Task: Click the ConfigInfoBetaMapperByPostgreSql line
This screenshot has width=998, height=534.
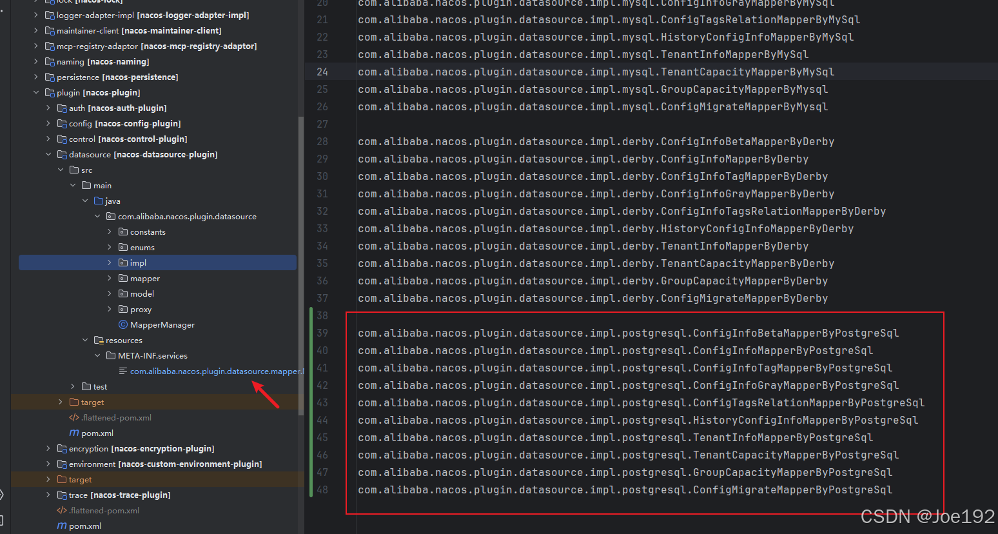Action: (629, 333)
